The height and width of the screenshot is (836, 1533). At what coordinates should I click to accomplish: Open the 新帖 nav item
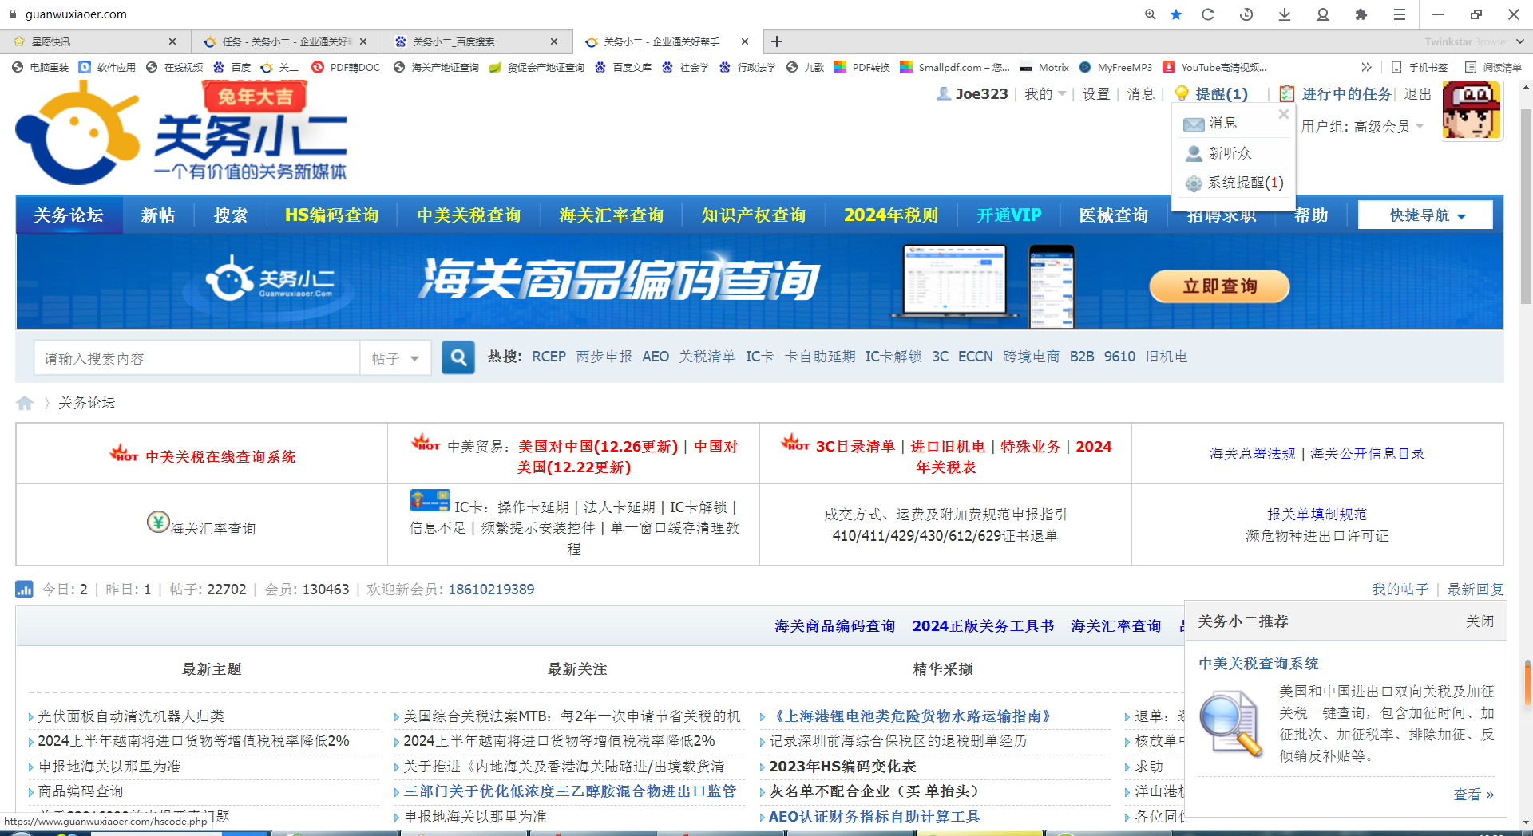[x=158, y=215]
